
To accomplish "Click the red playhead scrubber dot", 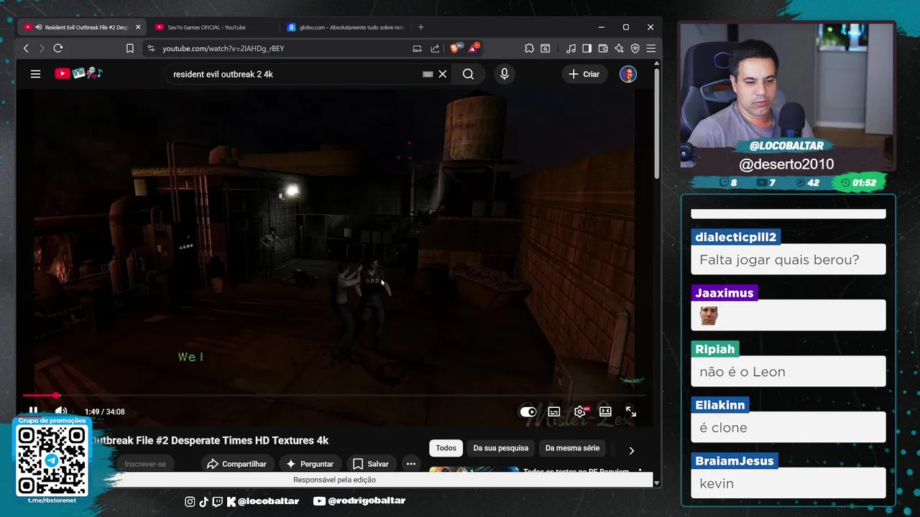I will point(56,396).
